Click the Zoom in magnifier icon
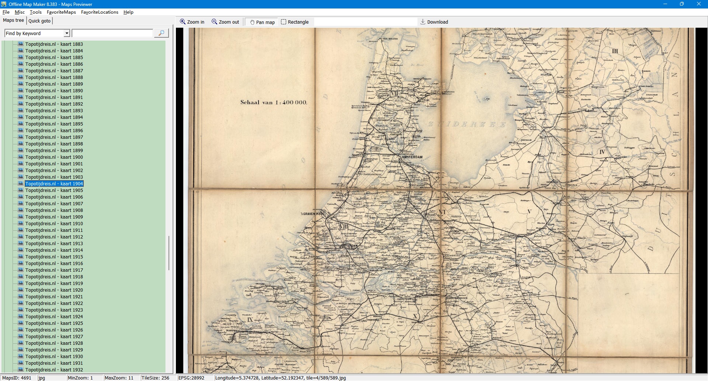This screenshot has width=708, height=381. coord(183,22)
